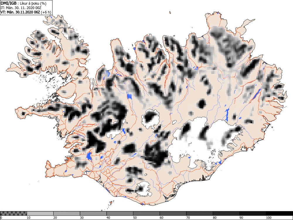Viewport: 293px width, 220px height.
Task: Click the 'VT: Mán. 30.11.2020 06Z' line
Action: coord(20,12)
